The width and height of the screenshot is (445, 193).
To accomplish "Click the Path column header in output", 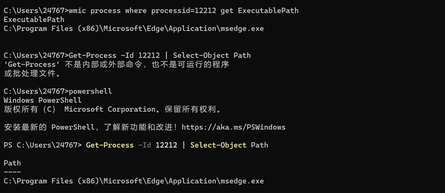I will 12,163.
